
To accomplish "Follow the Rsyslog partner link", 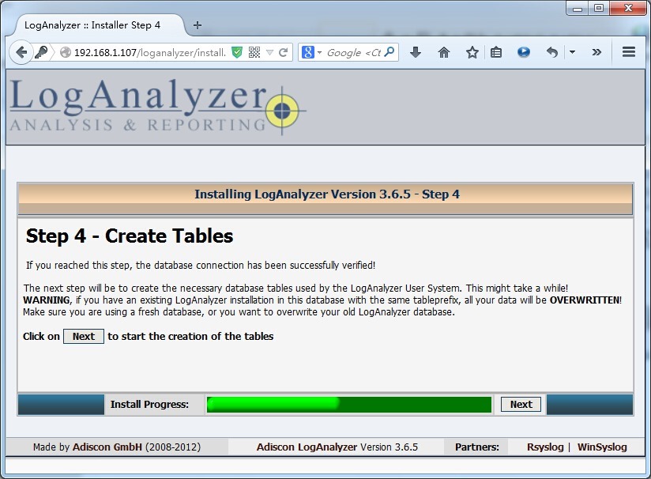I will coord(545,447).
